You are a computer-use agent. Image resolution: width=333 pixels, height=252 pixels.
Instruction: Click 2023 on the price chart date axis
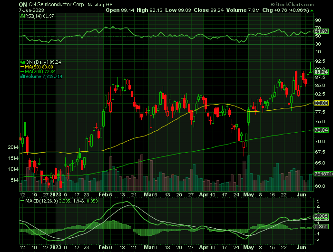[56, 194]
